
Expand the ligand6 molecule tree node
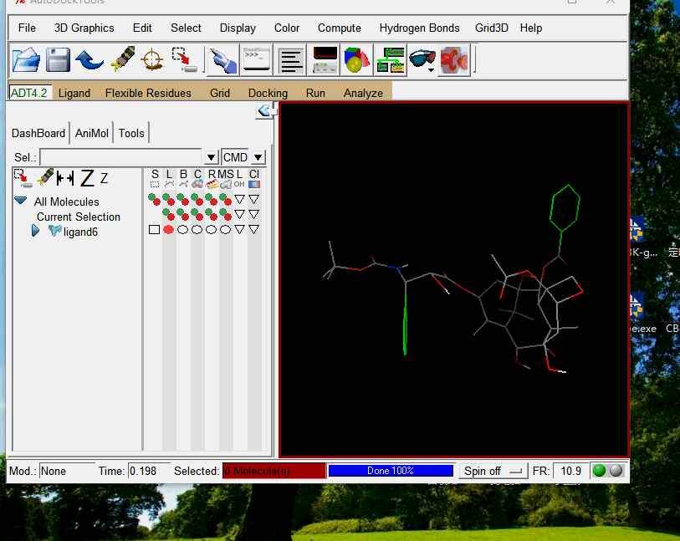36,231
